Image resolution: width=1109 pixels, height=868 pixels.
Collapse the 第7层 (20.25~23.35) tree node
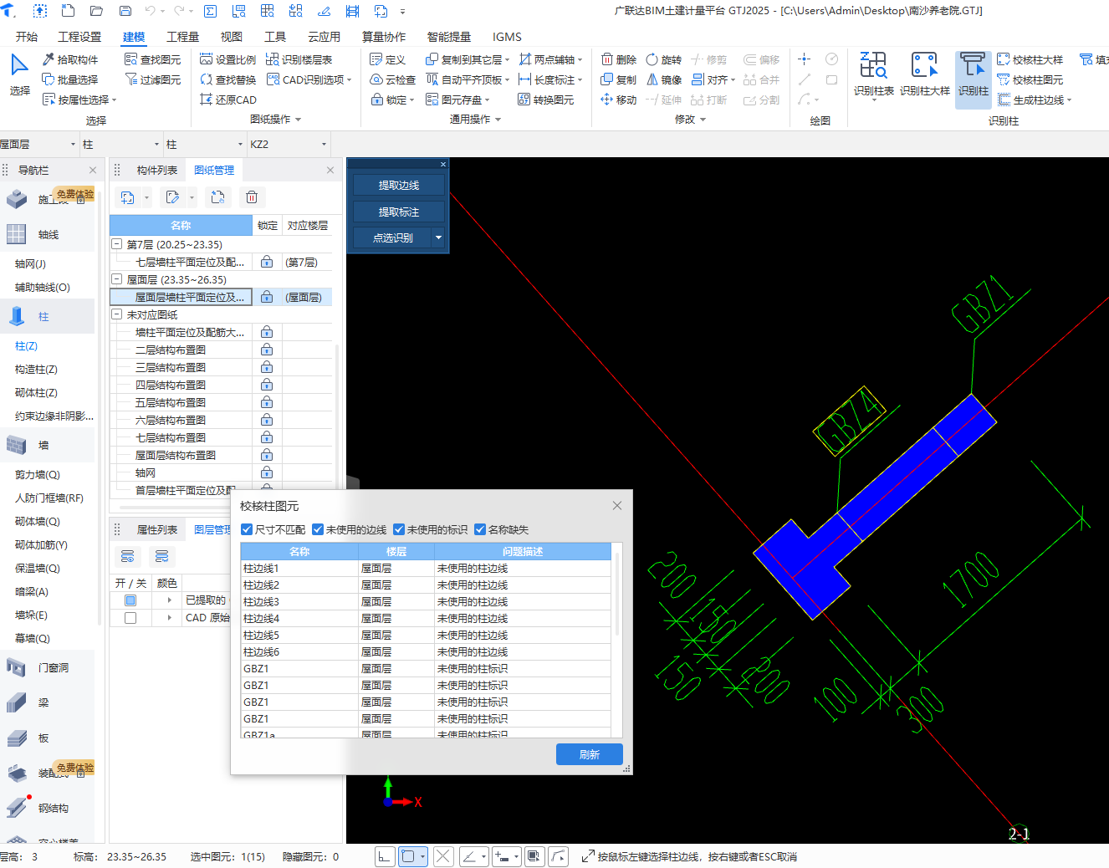(117, 244)
